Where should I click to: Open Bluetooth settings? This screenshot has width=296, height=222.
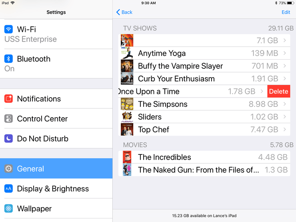click(56, 64)
